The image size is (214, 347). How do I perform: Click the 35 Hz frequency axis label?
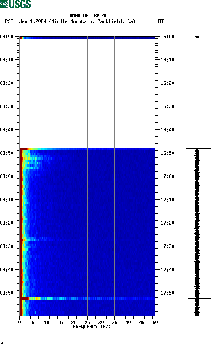click(114, 323)
